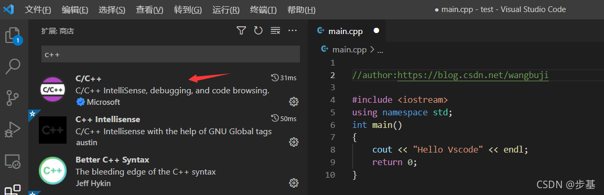Open manage gear for C++ Intellisense
The image size is (604, 195).
tap(294, 142)
